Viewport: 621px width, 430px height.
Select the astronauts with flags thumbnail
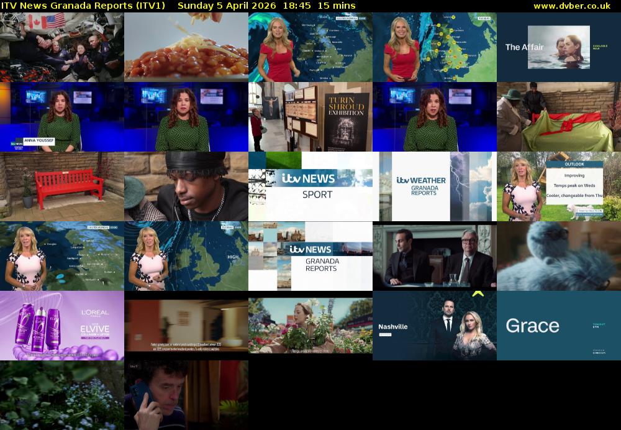[62, 47]
